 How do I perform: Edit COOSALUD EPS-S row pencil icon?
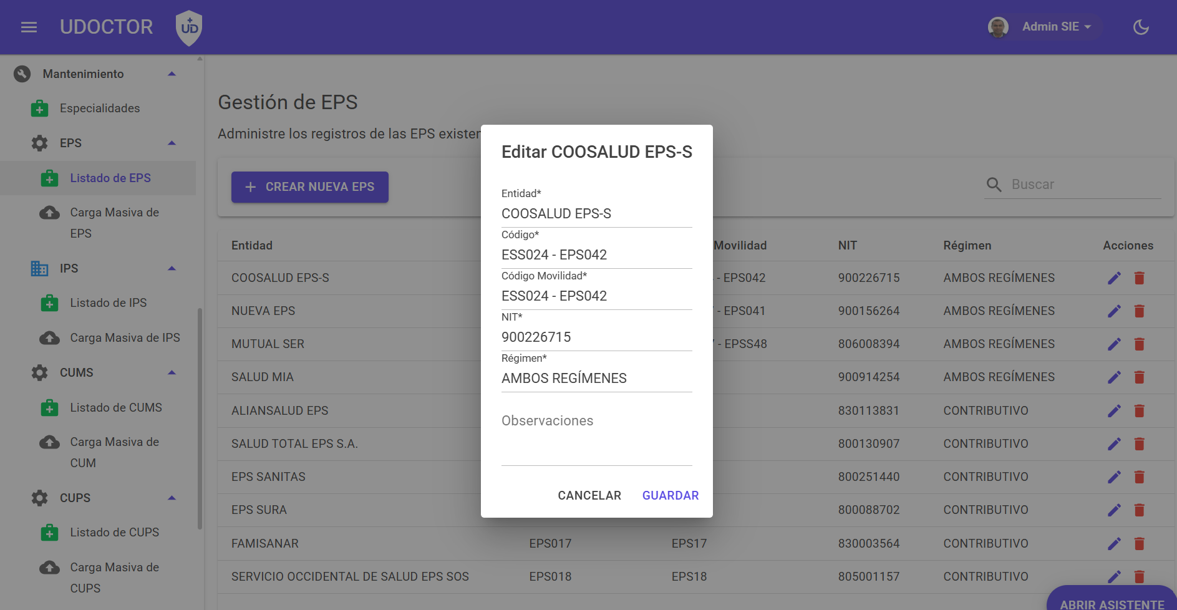(x=1115, y=278)
